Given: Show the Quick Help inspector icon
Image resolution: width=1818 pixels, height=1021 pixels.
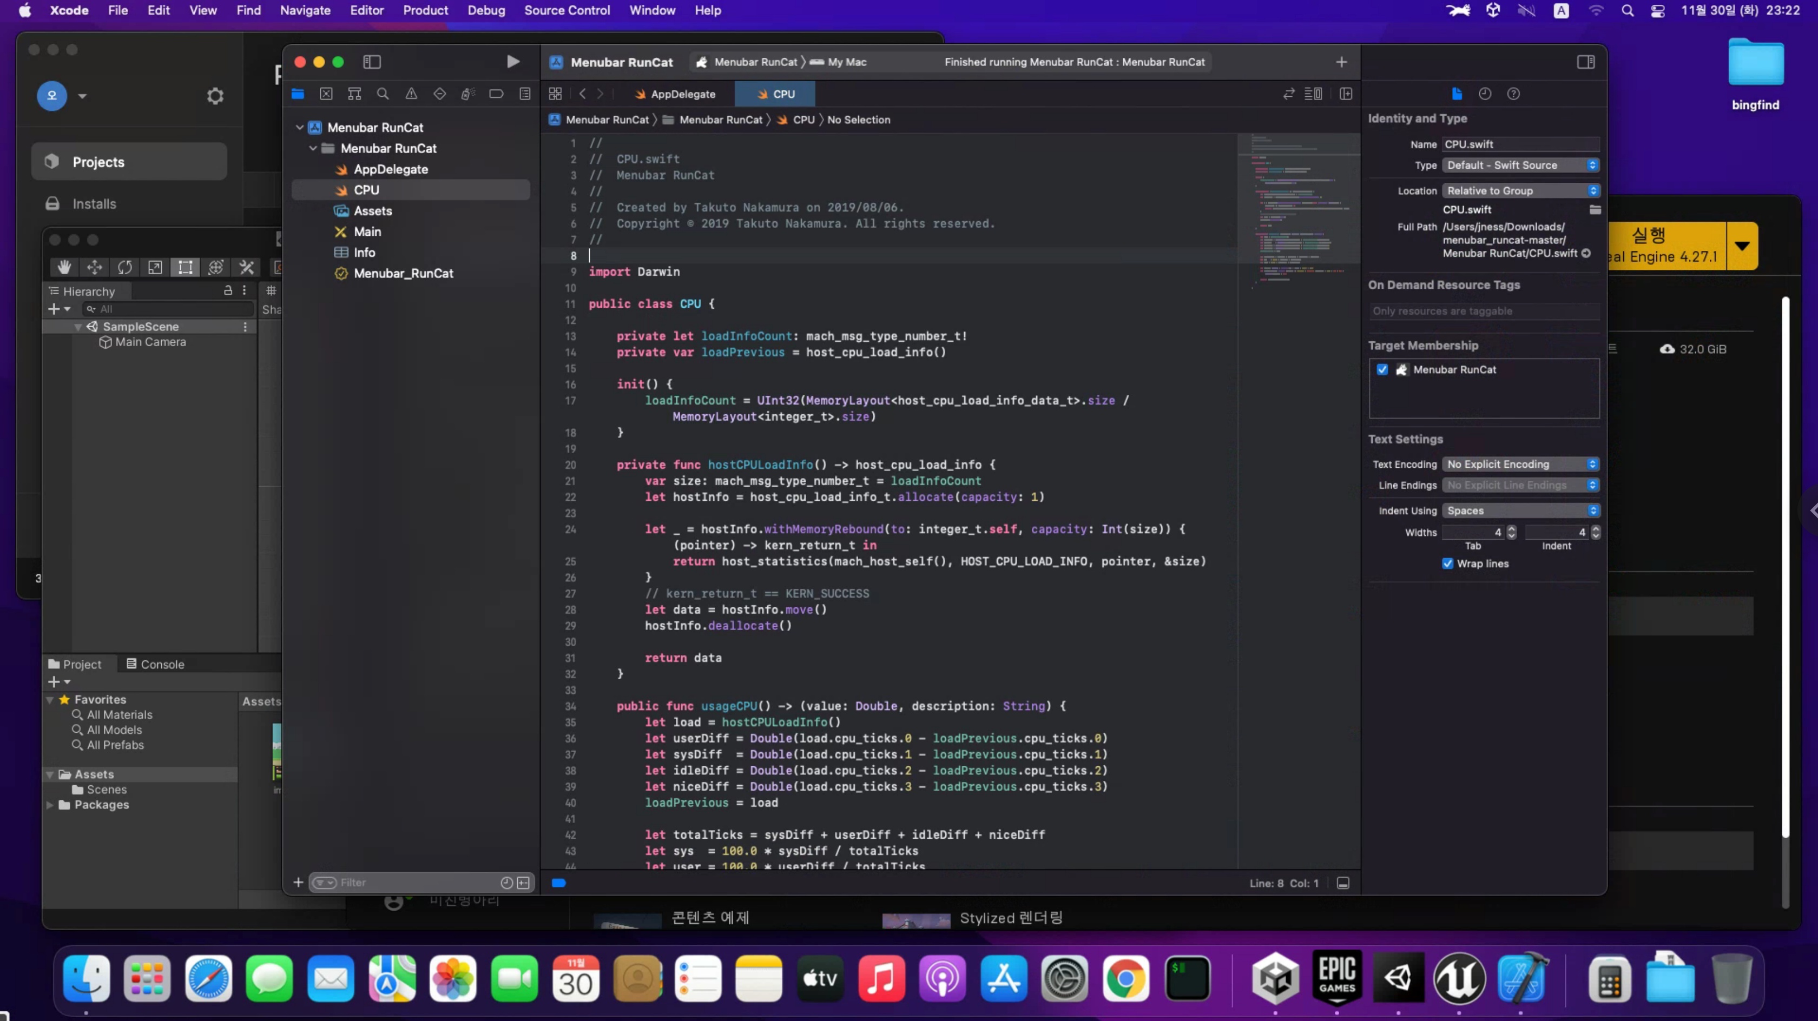Looking at the screenshot, I should [1513, 94].
